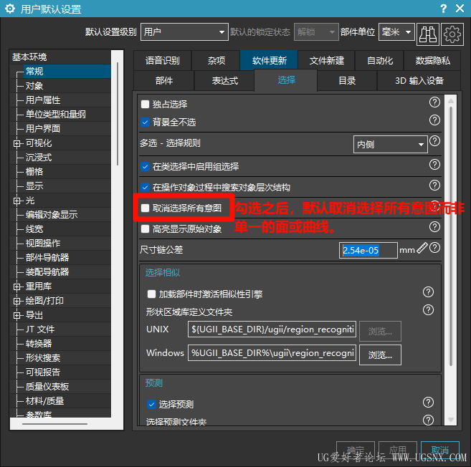Image resolution: width=471 pixels, height=467 pixels.
Task: Select 部件导航器 in the tree
Action: 47,258
